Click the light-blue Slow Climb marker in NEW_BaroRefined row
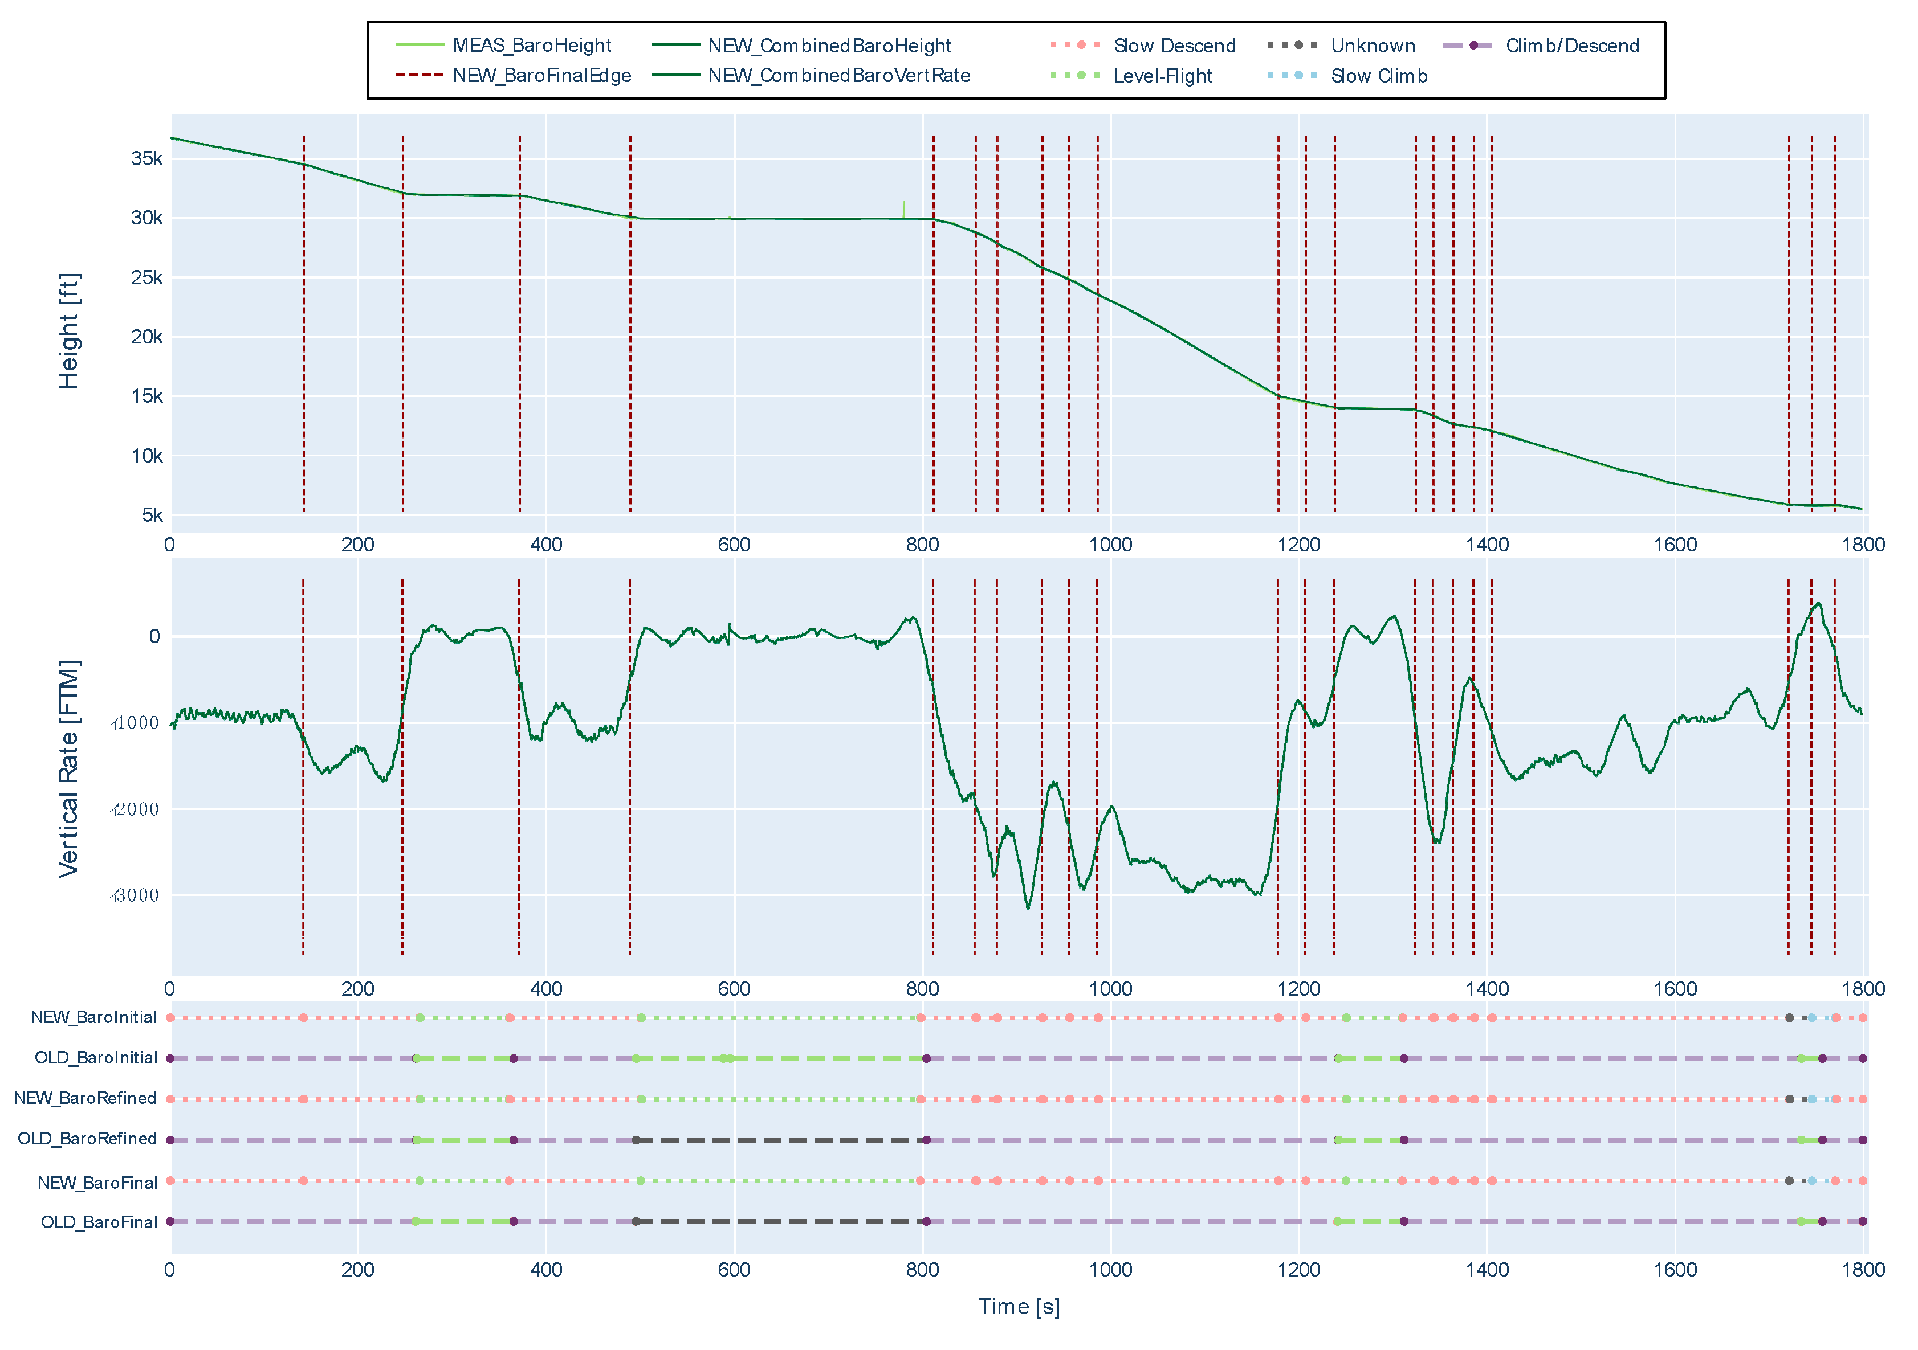 click(1812, 1099)
